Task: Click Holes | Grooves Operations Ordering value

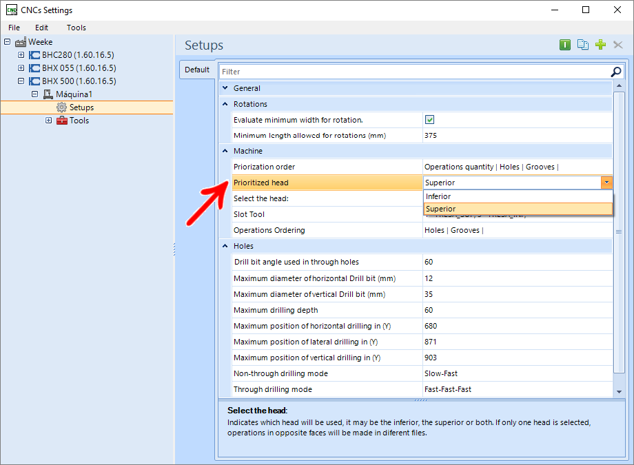Action: [454, 230]
